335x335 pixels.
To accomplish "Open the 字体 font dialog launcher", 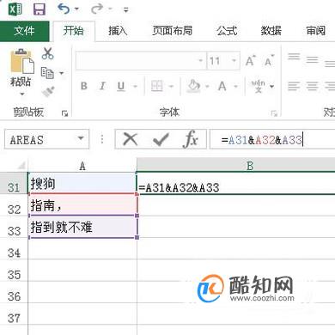I will [274, 113].
